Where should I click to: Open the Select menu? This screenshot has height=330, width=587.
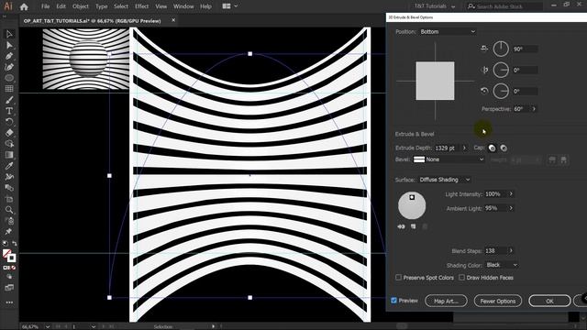click(x=121, y=6)
